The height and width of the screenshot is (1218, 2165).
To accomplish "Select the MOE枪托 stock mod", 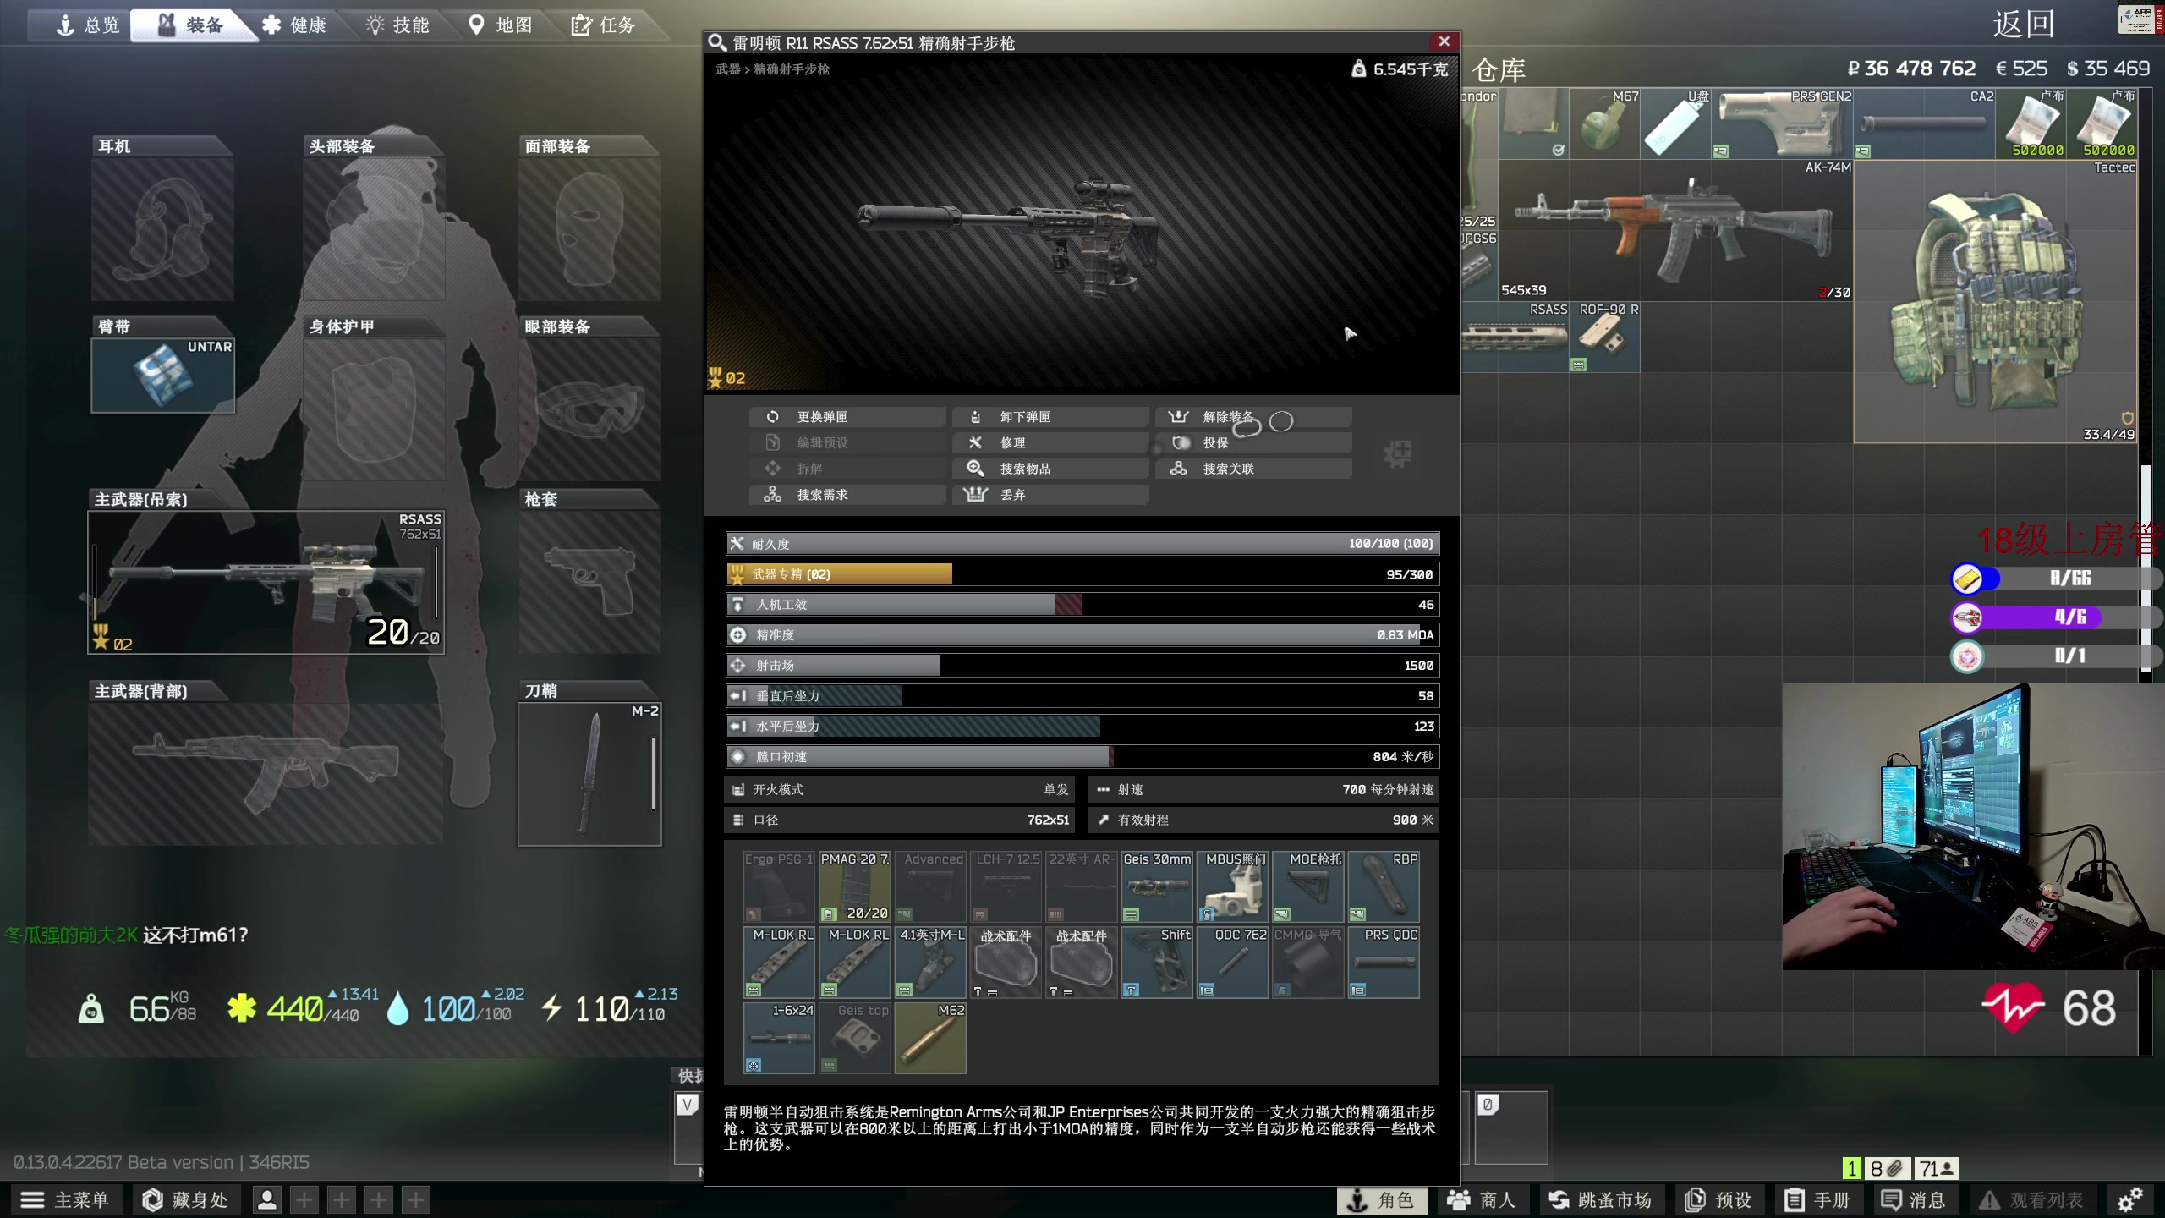I will [1308, 886].
